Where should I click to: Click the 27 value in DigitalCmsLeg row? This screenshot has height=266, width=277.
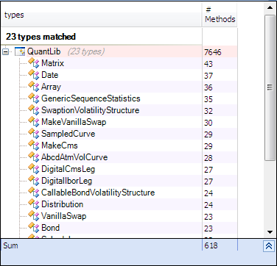208,170
